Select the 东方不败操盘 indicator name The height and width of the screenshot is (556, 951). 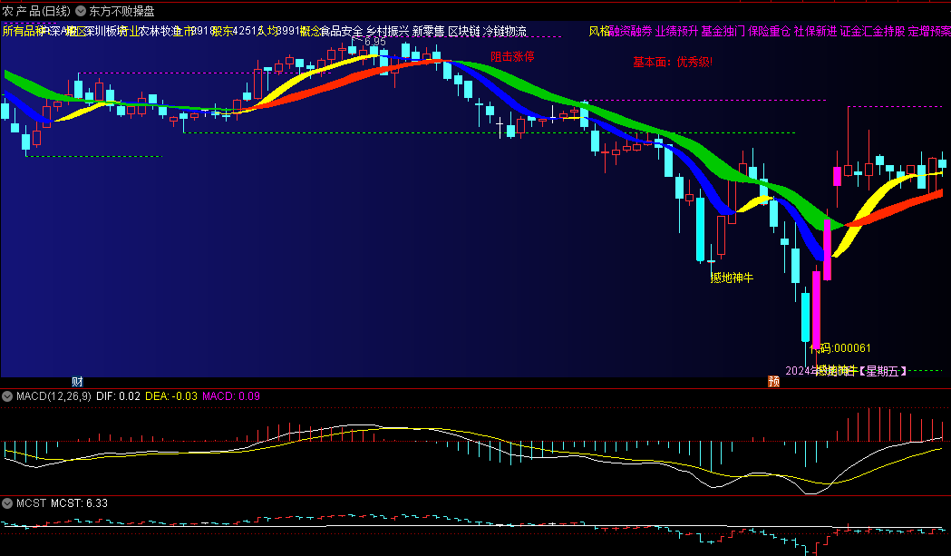(x=121, y=11)
